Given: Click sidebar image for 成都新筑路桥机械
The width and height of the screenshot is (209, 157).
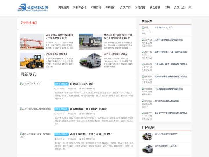Looking at the screenshot, I should point(147,79).
